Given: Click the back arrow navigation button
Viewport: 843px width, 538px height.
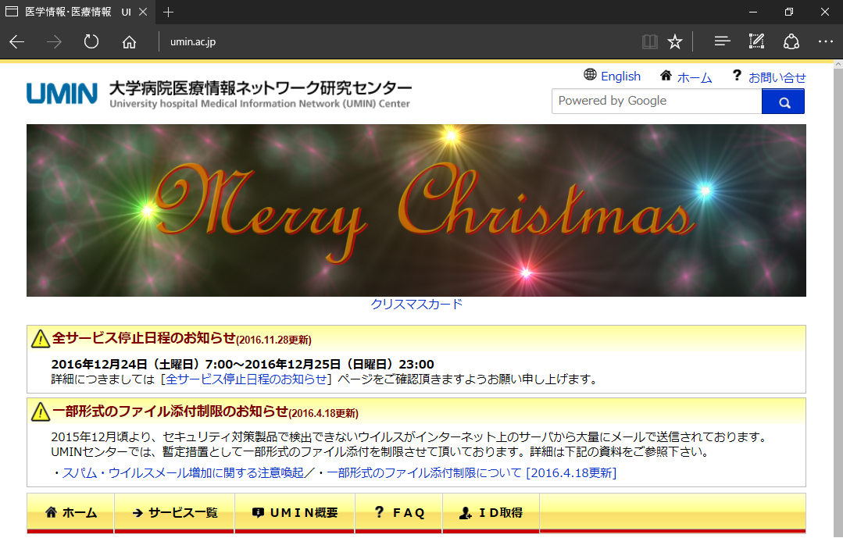Looking at the screenshot, I should point(17,41).
